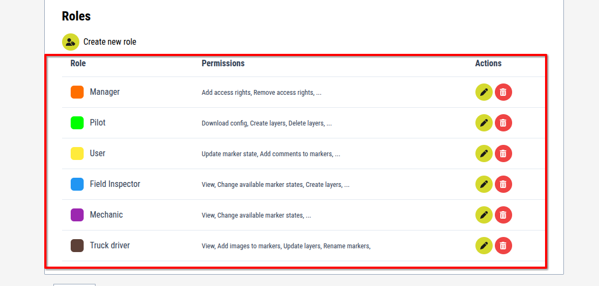This screenshot has width=599, height=286.
Task: Click the Permissions column header
Action: coord(223,64)
